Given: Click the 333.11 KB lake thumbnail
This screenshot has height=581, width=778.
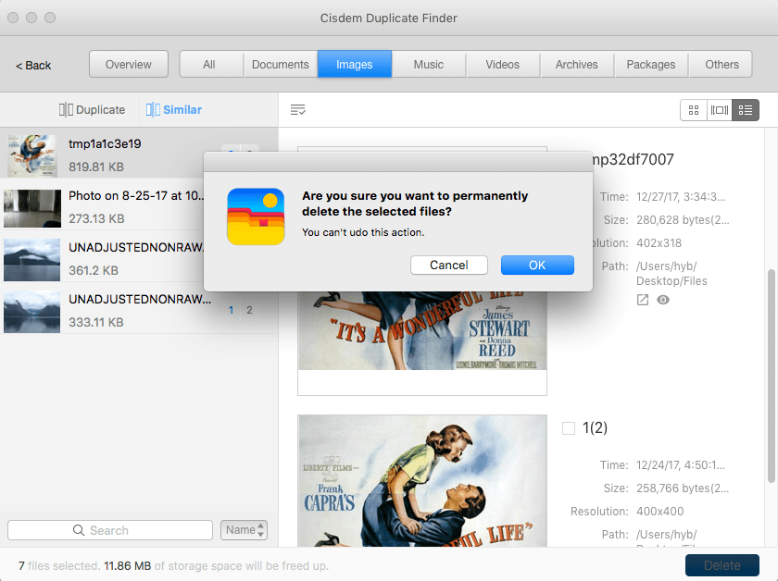Looking at the screenshot, I should (x=32, y=312).
